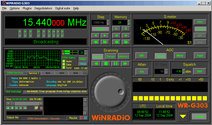
Task: Click the large round tuning knob
Action: click(x=111, y=92)
